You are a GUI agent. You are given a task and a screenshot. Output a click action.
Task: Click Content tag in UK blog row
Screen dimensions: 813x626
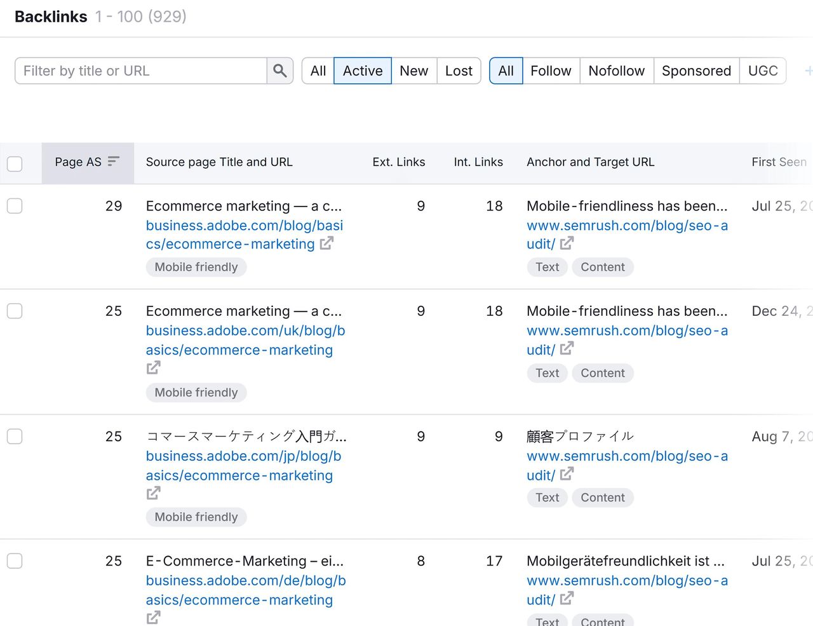point(603,373)
